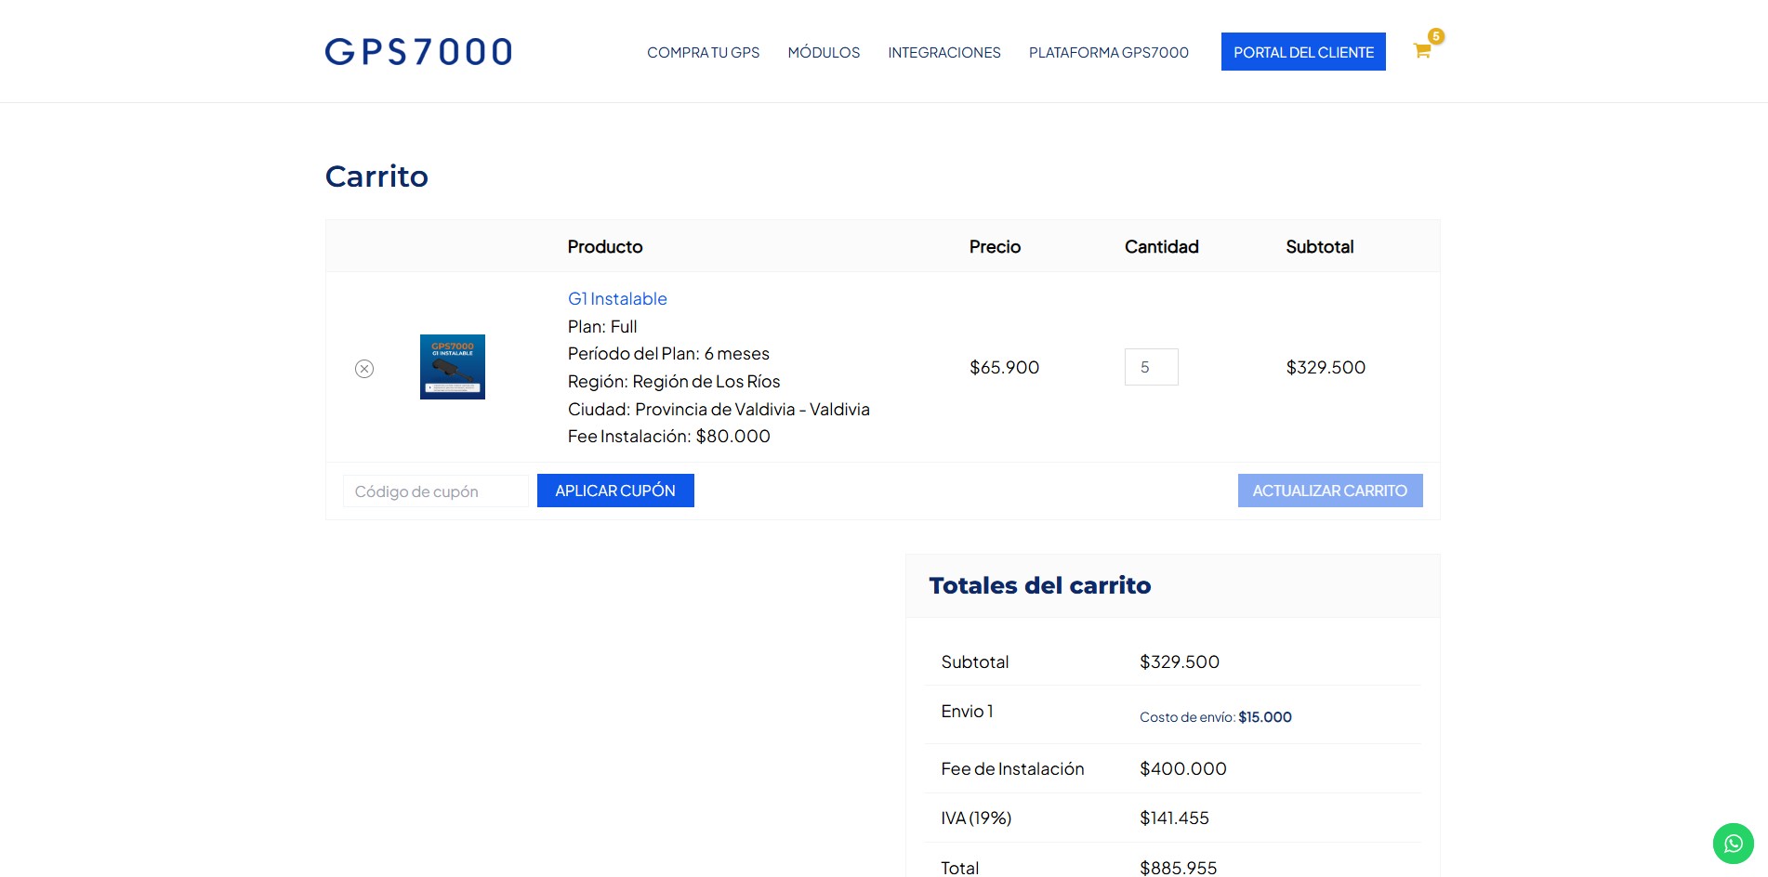
Task: Click the Totales del carrito heading
Action: pos(1039,586)
